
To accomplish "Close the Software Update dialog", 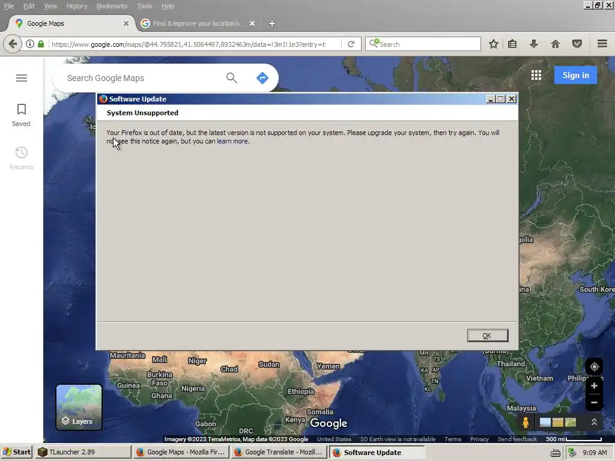I will 512,99.
